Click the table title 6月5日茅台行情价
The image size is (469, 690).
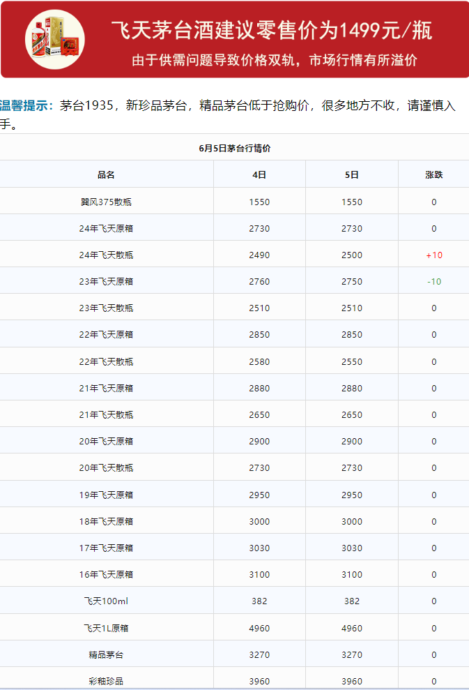(235, 149)
